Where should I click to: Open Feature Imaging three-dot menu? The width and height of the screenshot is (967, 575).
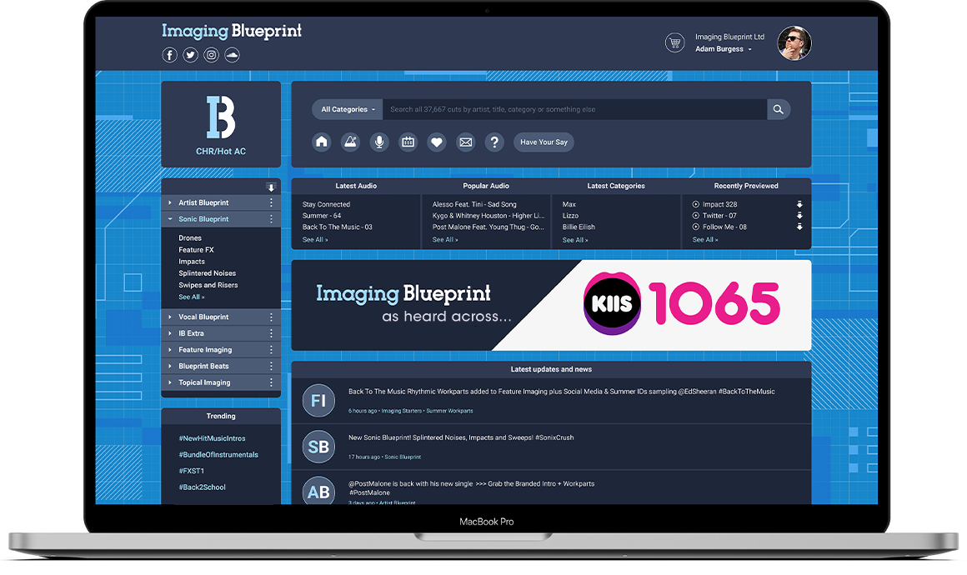pos(271,349)
